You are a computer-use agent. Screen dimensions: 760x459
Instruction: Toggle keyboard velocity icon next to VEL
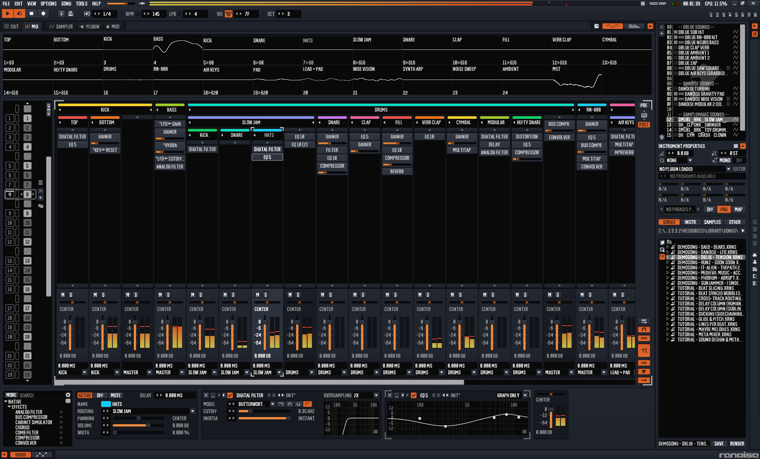[x=228, y=14]
